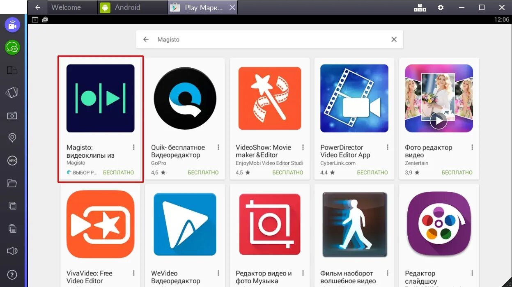Open the Фильм наоборот app icon
The image size is (512, 287).
(x=354, y=224)
